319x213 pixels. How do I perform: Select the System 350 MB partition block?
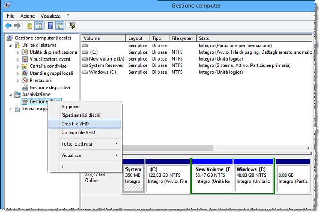133,176
